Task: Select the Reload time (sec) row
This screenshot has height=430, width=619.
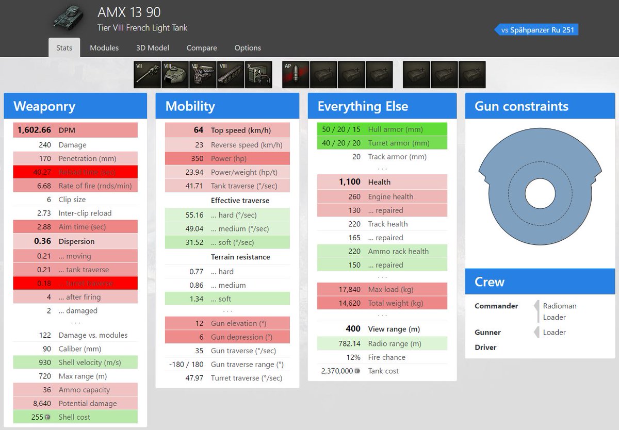Action: point(75,172)
